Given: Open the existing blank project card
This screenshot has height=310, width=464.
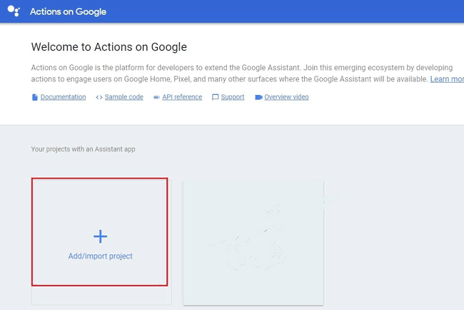Looking at the screenshot, I should click(x=253, y=242).
